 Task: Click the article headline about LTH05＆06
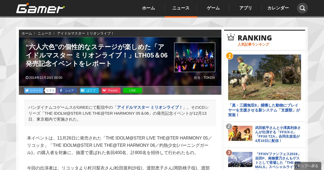coord(97,55)
